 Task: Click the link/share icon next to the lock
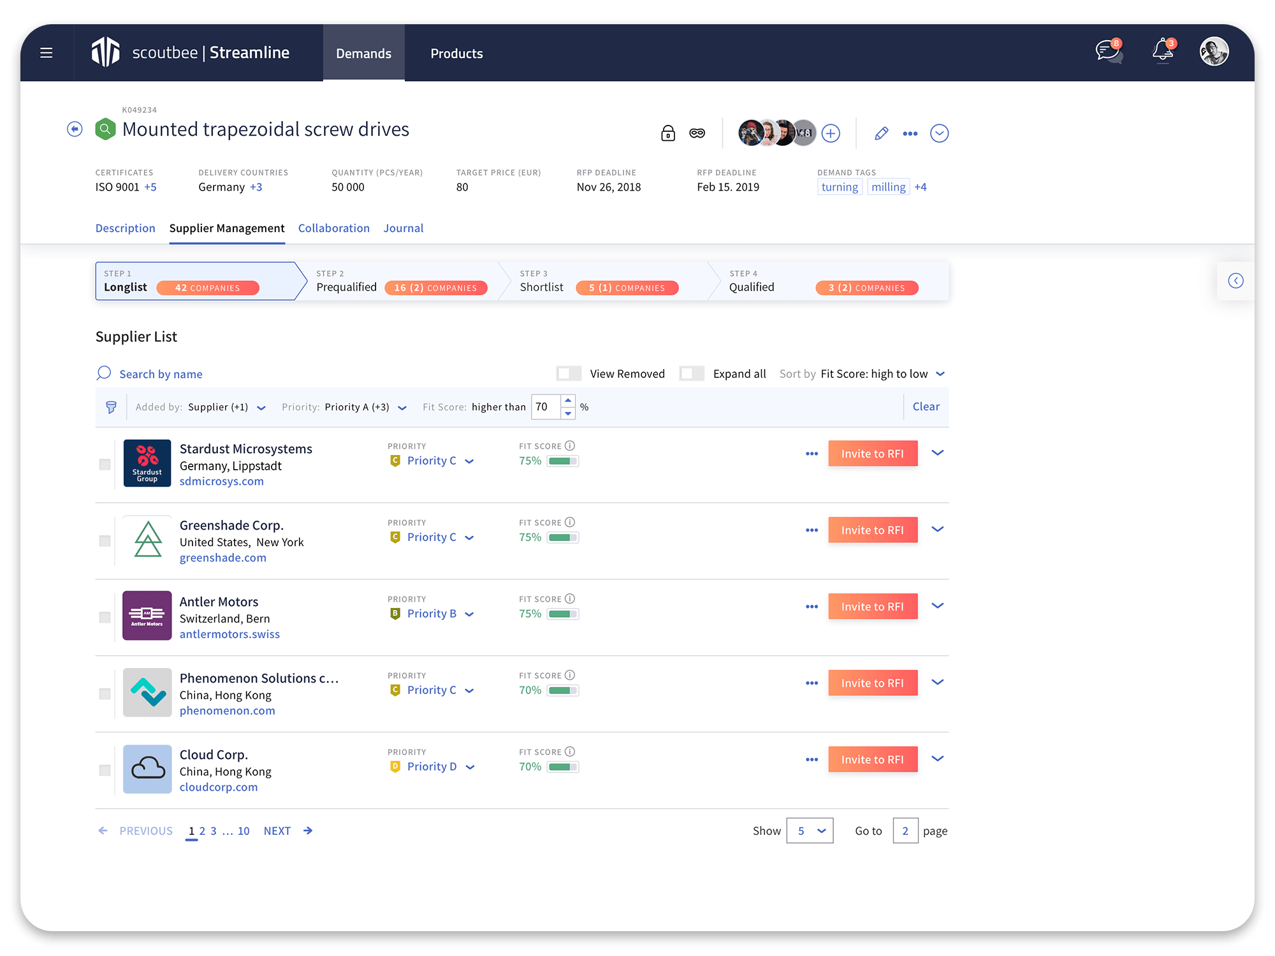(x=697, y=133)
